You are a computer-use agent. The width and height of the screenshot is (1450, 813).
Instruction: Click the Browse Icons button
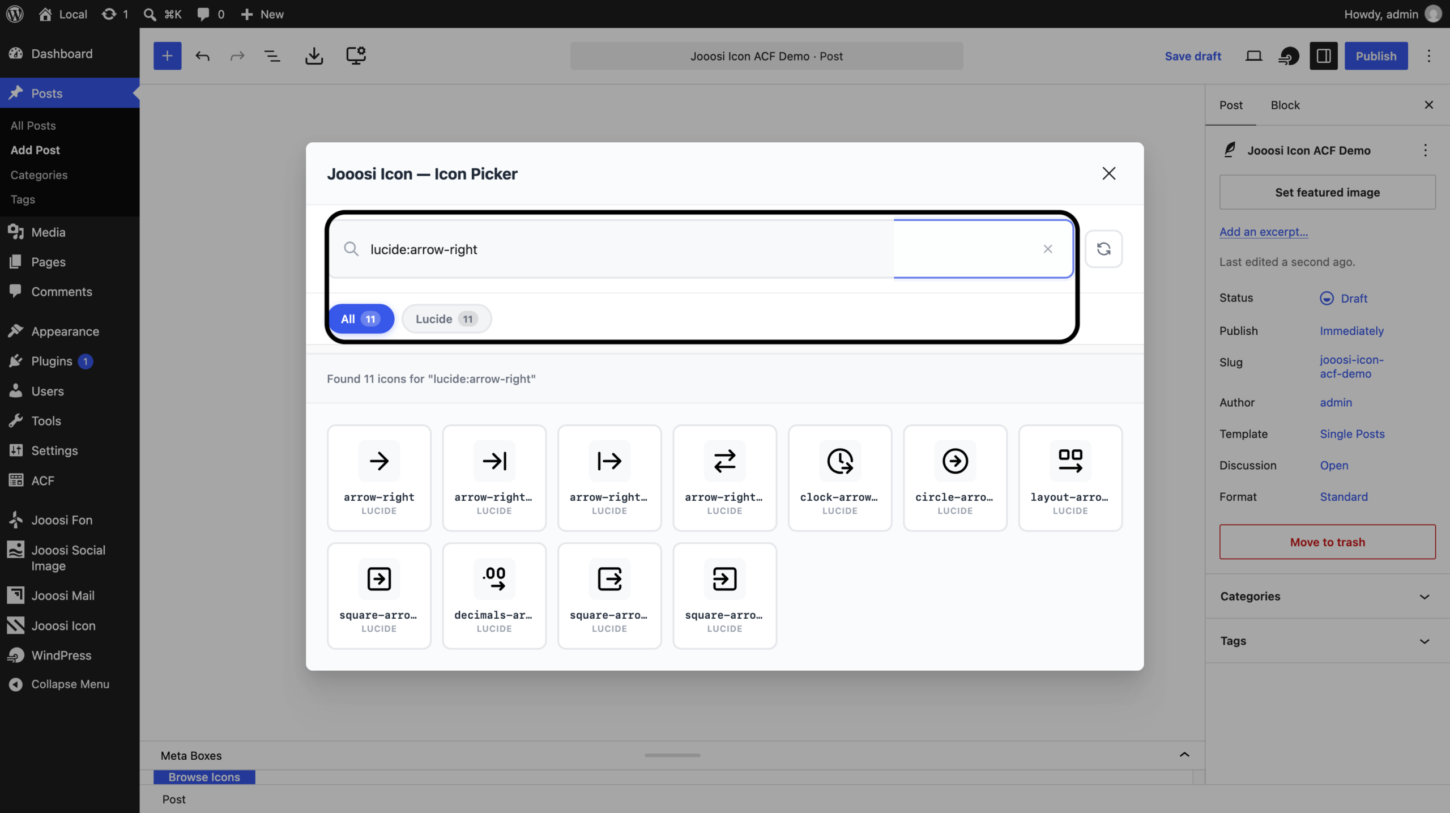coord(204,777)
